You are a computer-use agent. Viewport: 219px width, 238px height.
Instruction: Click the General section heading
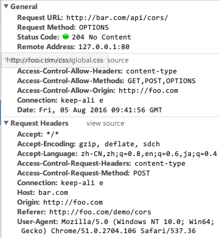click(x=24, y=7)
